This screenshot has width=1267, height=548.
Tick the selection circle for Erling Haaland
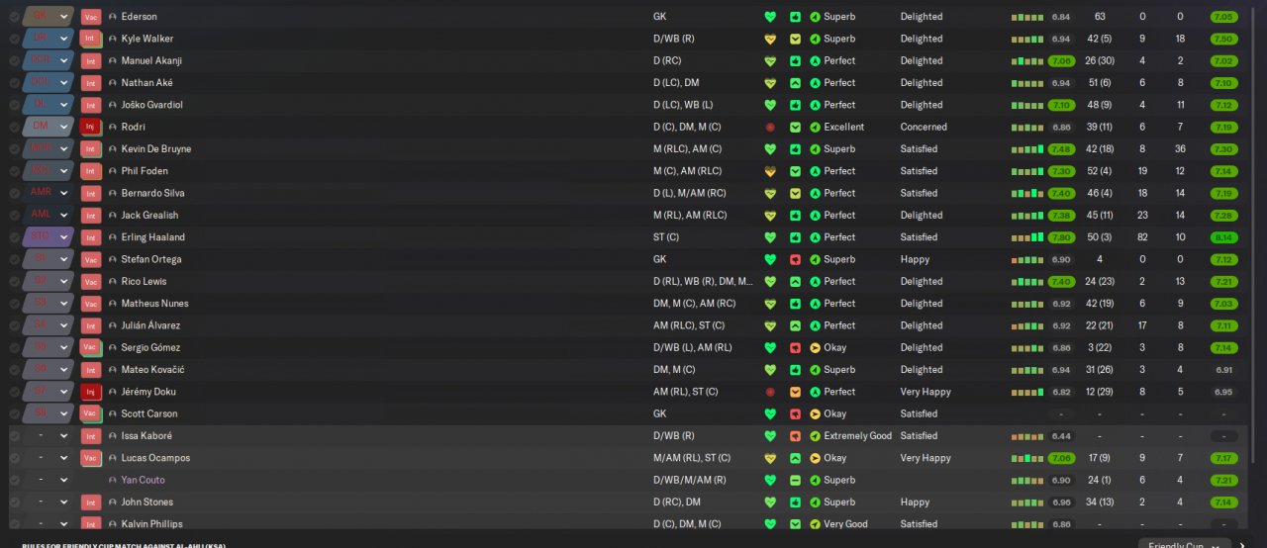pos(14,237)
